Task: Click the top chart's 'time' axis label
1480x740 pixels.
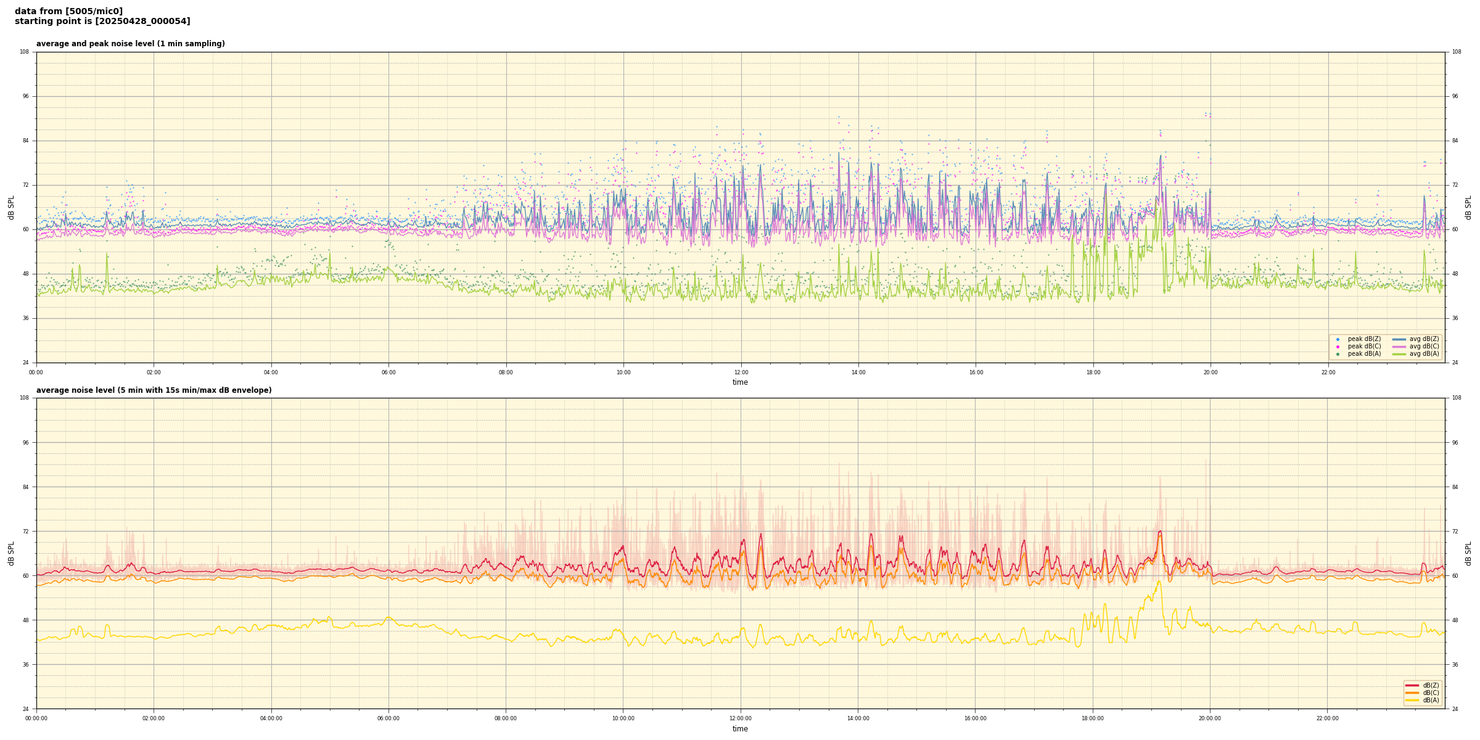Action: click(740, 382)
